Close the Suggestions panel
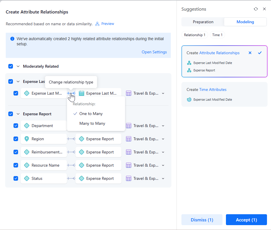The width and height of the screenshot is (271, 230). (264, 9)
